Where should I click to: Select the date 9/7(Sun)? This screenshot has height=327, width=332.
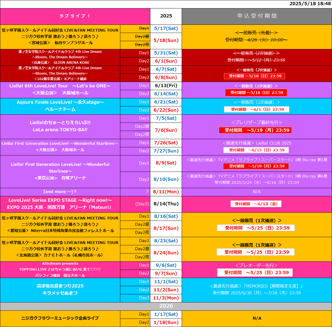pyautogui.click(x=166, y=274)
